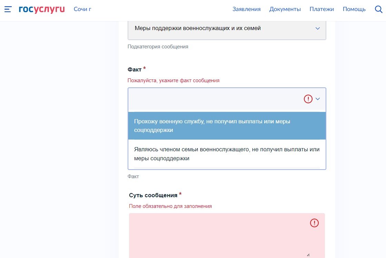Expand subcategory dropdown using its chevron
This screenshot has width=386, height=258.
tap(318, 29)
